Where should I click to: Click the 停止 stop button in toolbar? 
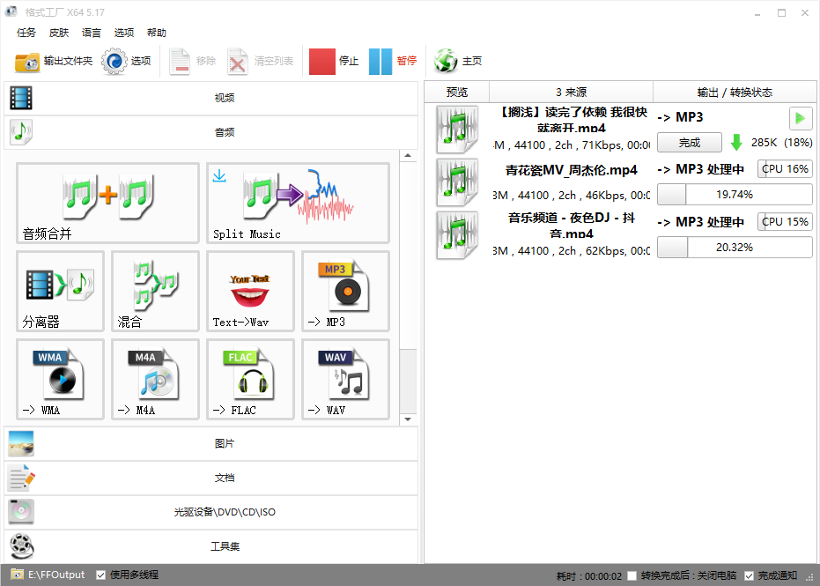tap(334, 61)
